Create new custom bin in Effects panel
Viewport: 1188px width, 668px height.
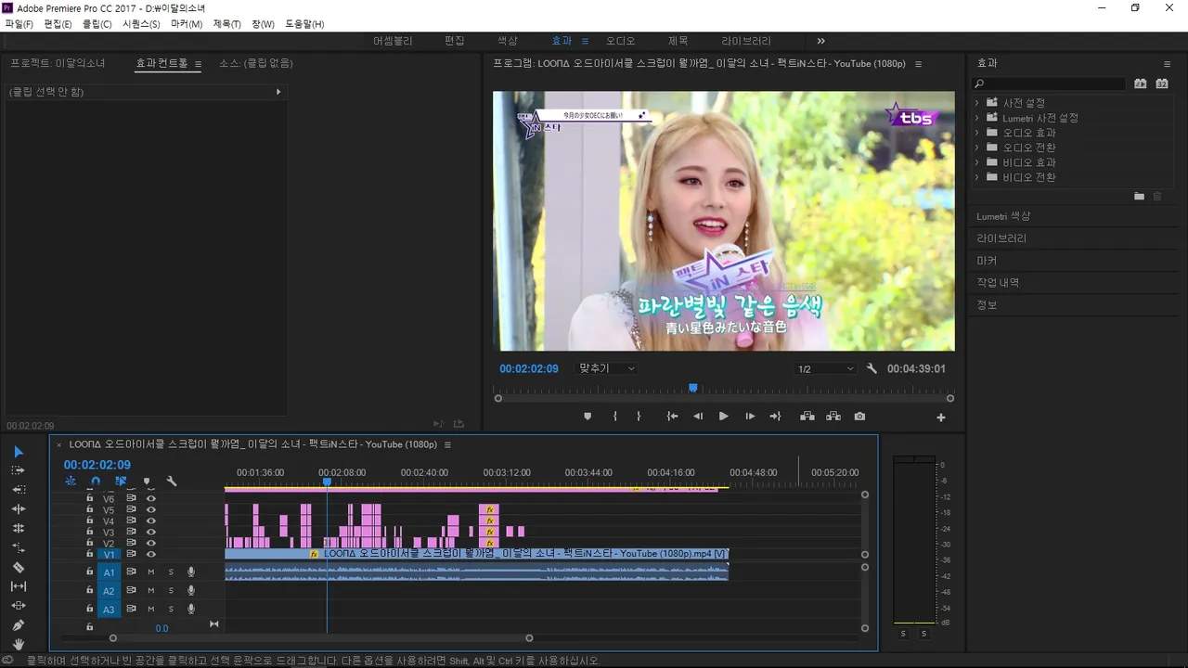pos(1140,196)
